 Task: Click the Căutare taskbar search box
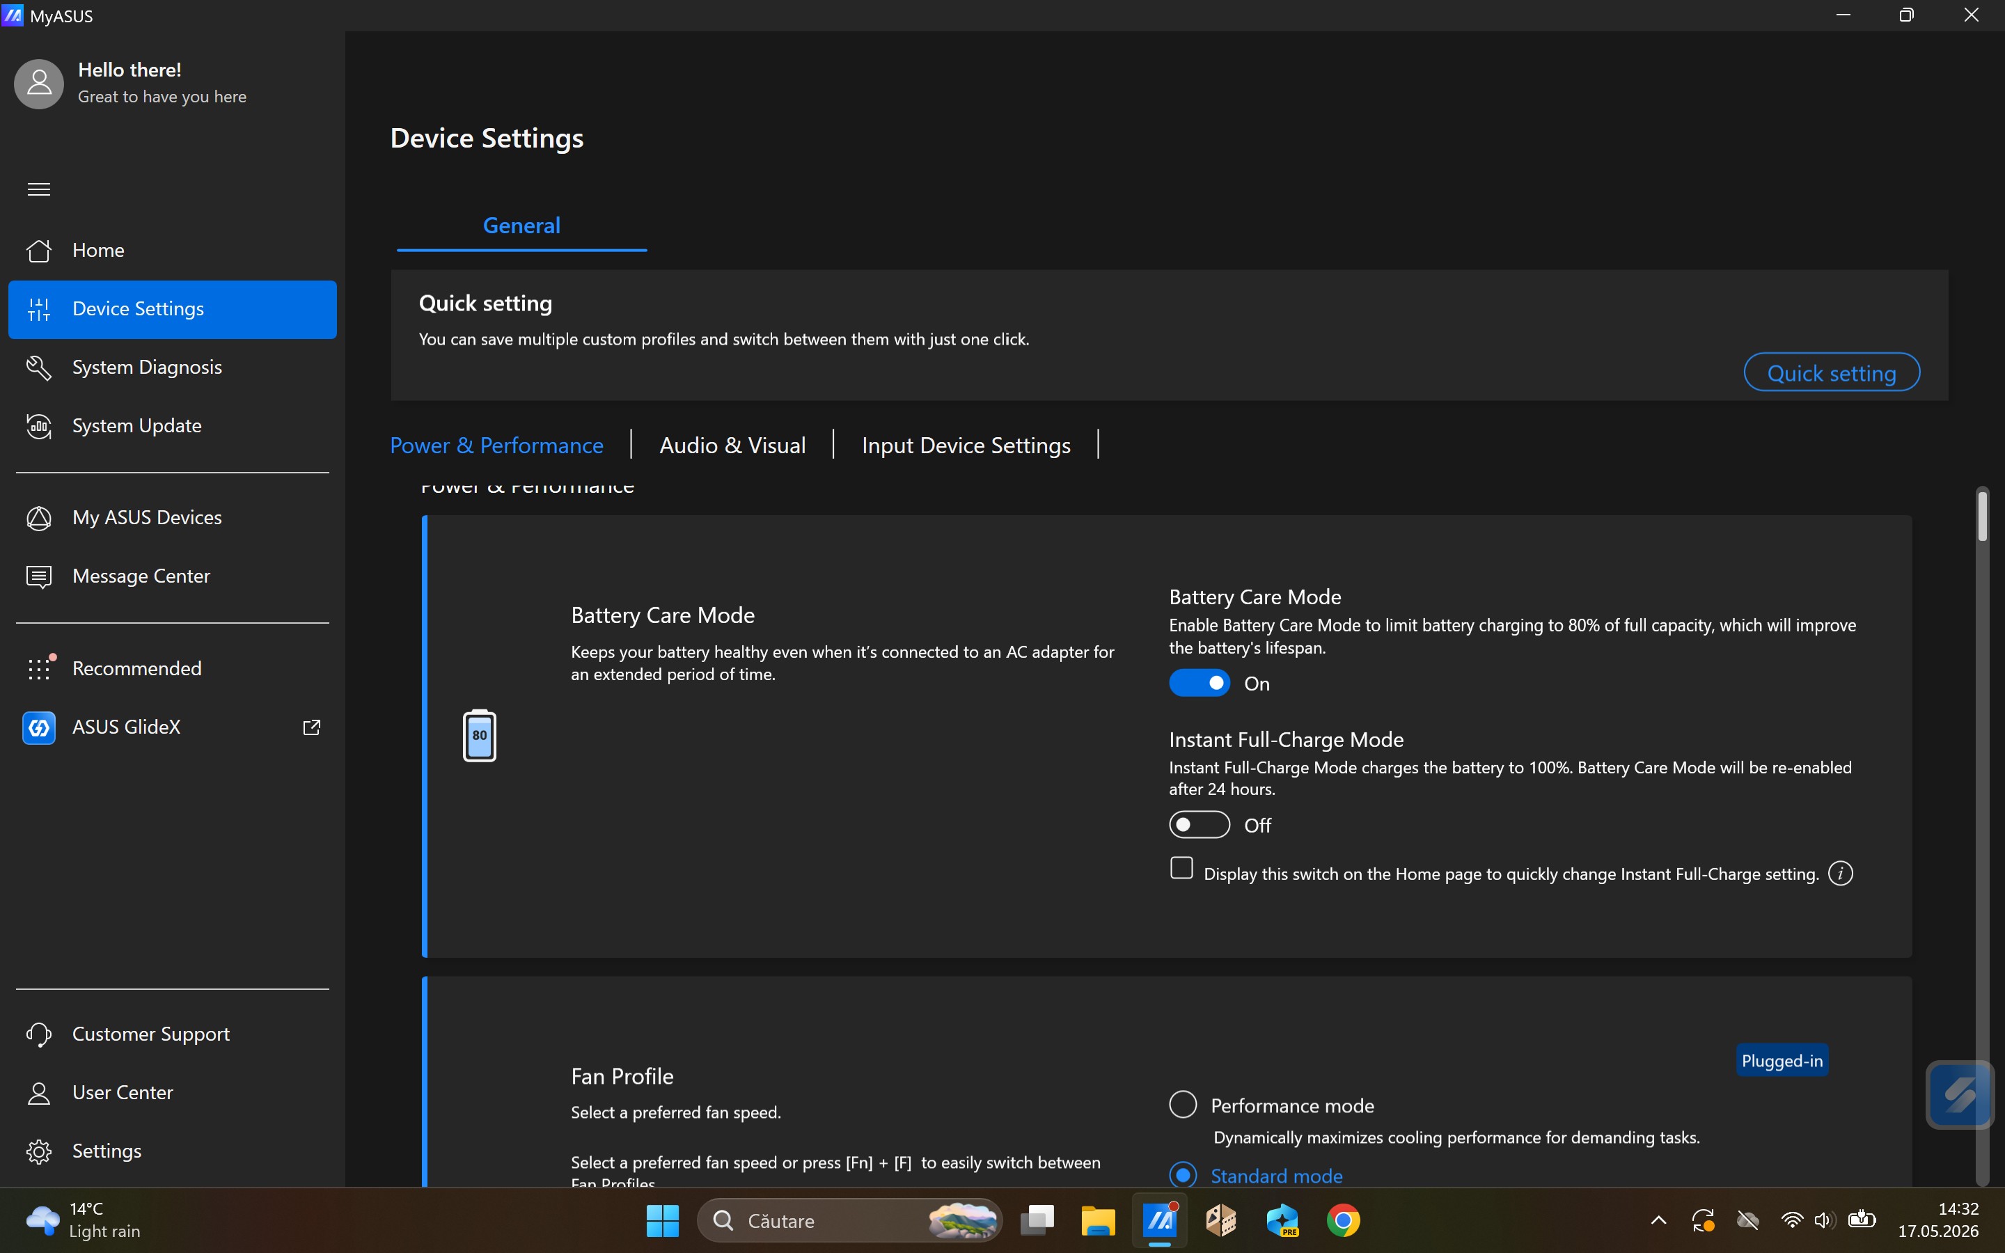[x=850, y=1221]
